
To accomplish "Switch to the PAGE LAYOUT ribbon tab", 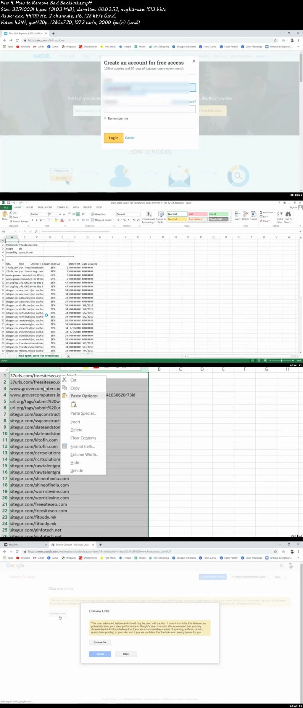I will [x=45, y=207].
